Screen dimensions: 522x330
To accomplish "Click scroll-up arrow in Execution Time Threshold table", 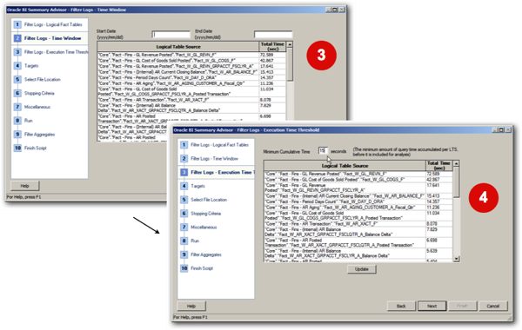I will tap(457, 163).
